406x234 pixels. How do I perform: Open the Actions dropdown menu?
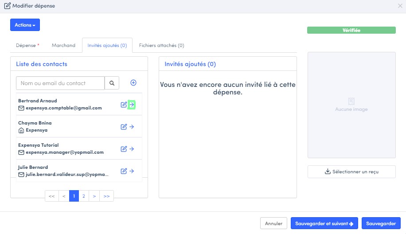[x=25, y=25]
